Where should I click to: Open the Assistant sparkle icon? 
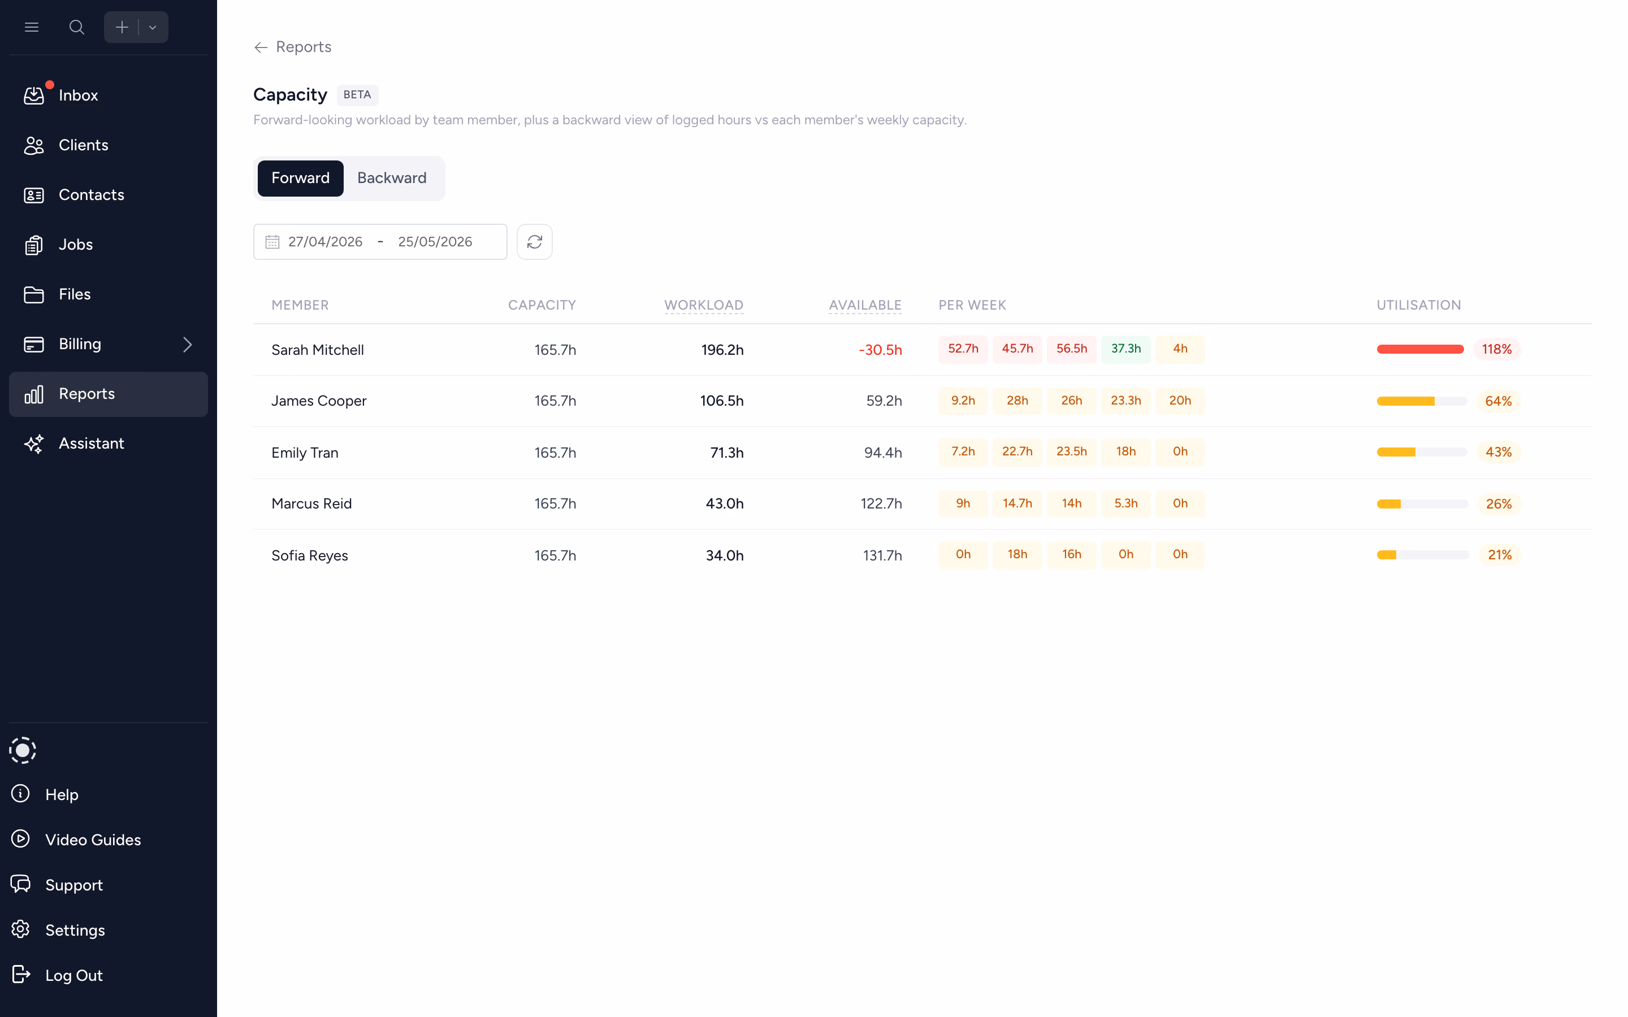pos(34,444)
